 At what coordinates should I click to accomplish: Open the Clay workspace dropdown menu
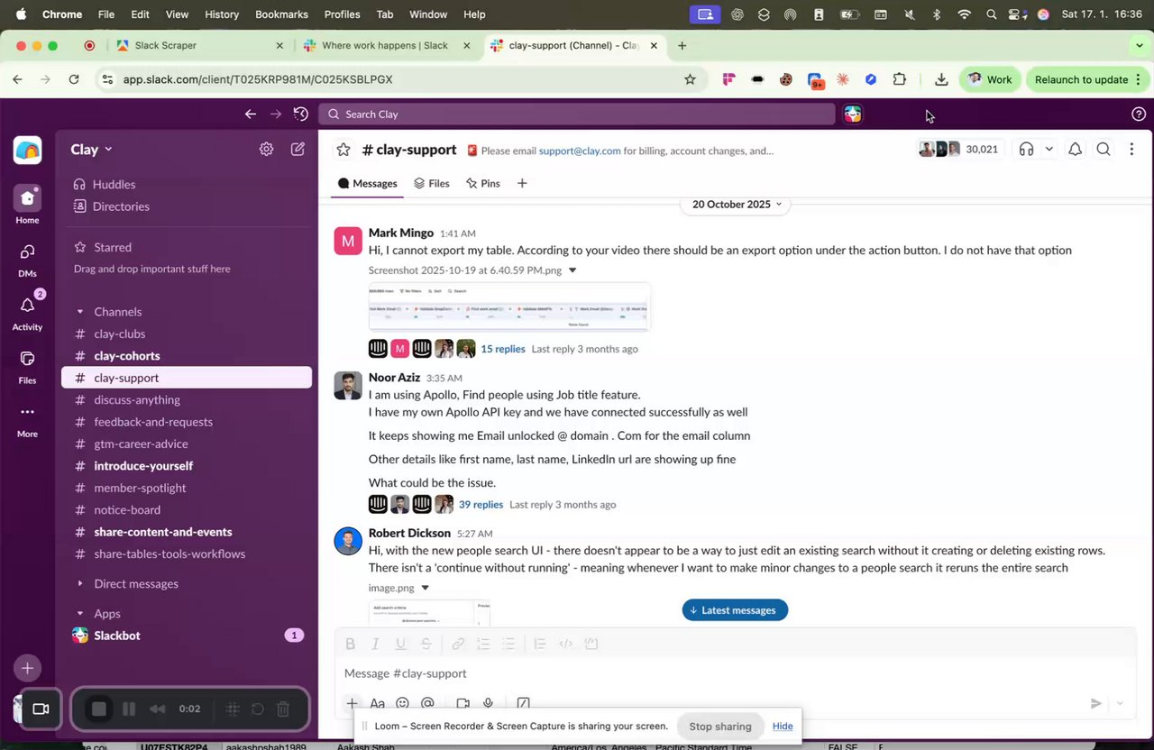coord(92,150)
